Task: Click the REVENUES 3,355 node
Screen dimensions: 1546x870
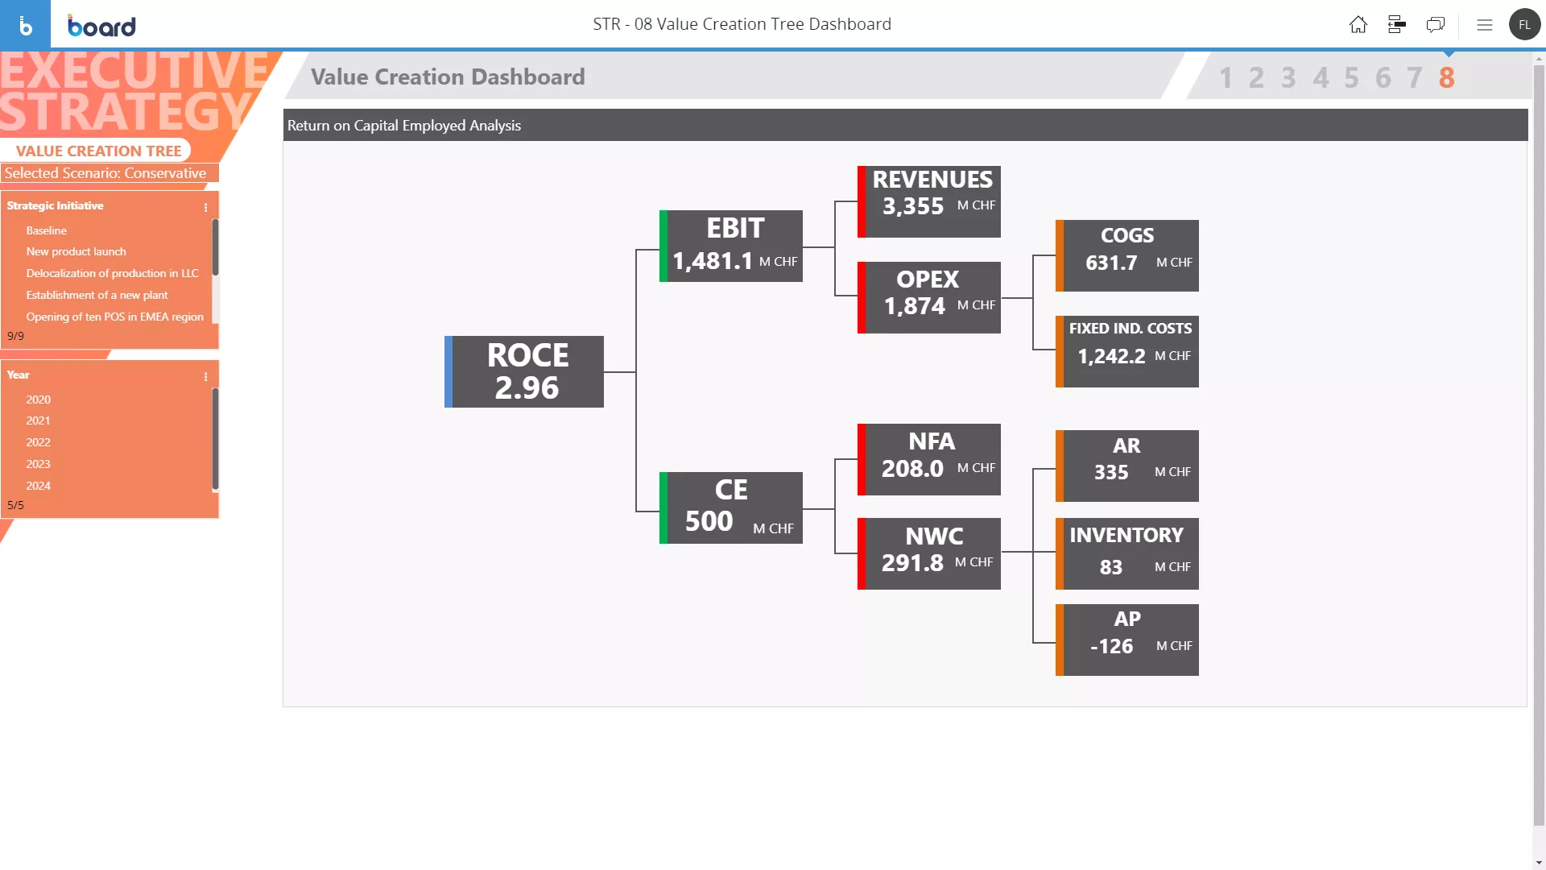Action: point(928,193)
